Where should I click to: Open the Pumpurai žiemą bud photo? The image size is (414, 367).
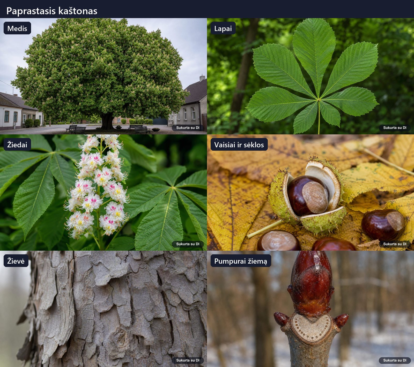coord(310,309)
